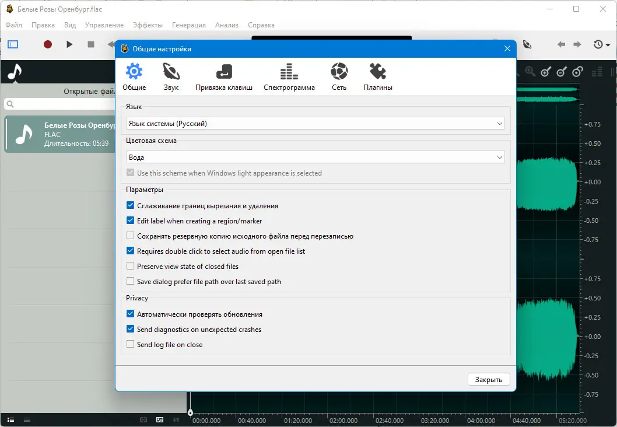The height and width of the screenshot is (427, 617).
Task: Uncheck Requires double click to select audio
Action: coord(130,251)
